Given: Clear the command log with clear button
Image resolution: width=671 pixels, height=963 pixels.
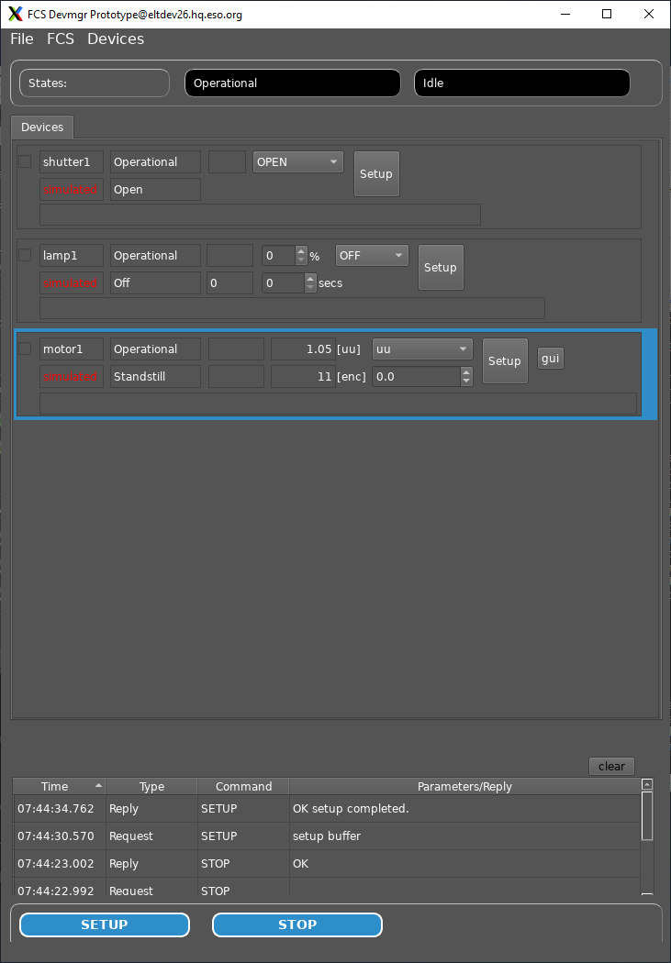Looking at the screenshot, I should coord(611,767).
